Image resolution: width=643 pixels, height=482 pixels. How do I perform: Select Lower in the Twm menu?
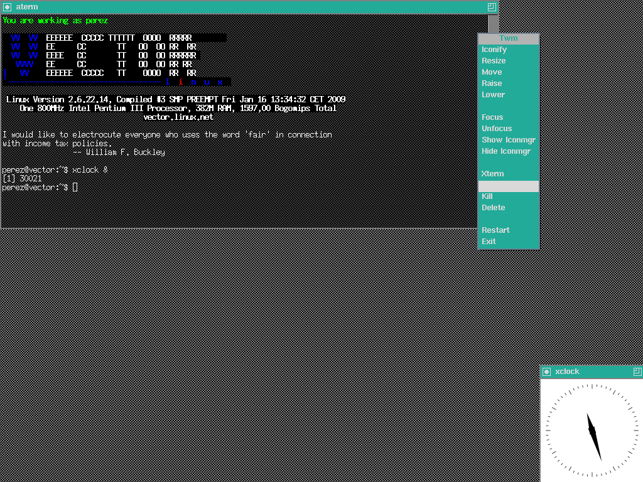coord(509,95)
